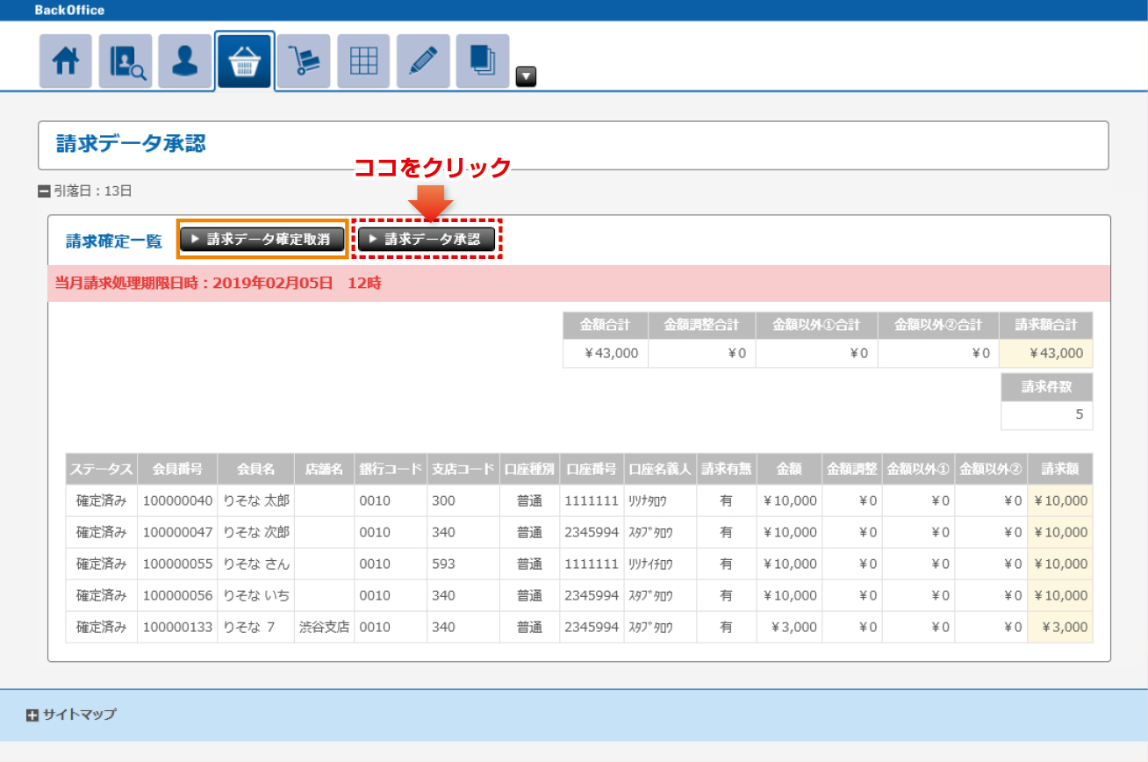
Task: Click the 請求額合計 header cell
Action: point(1046,325)
